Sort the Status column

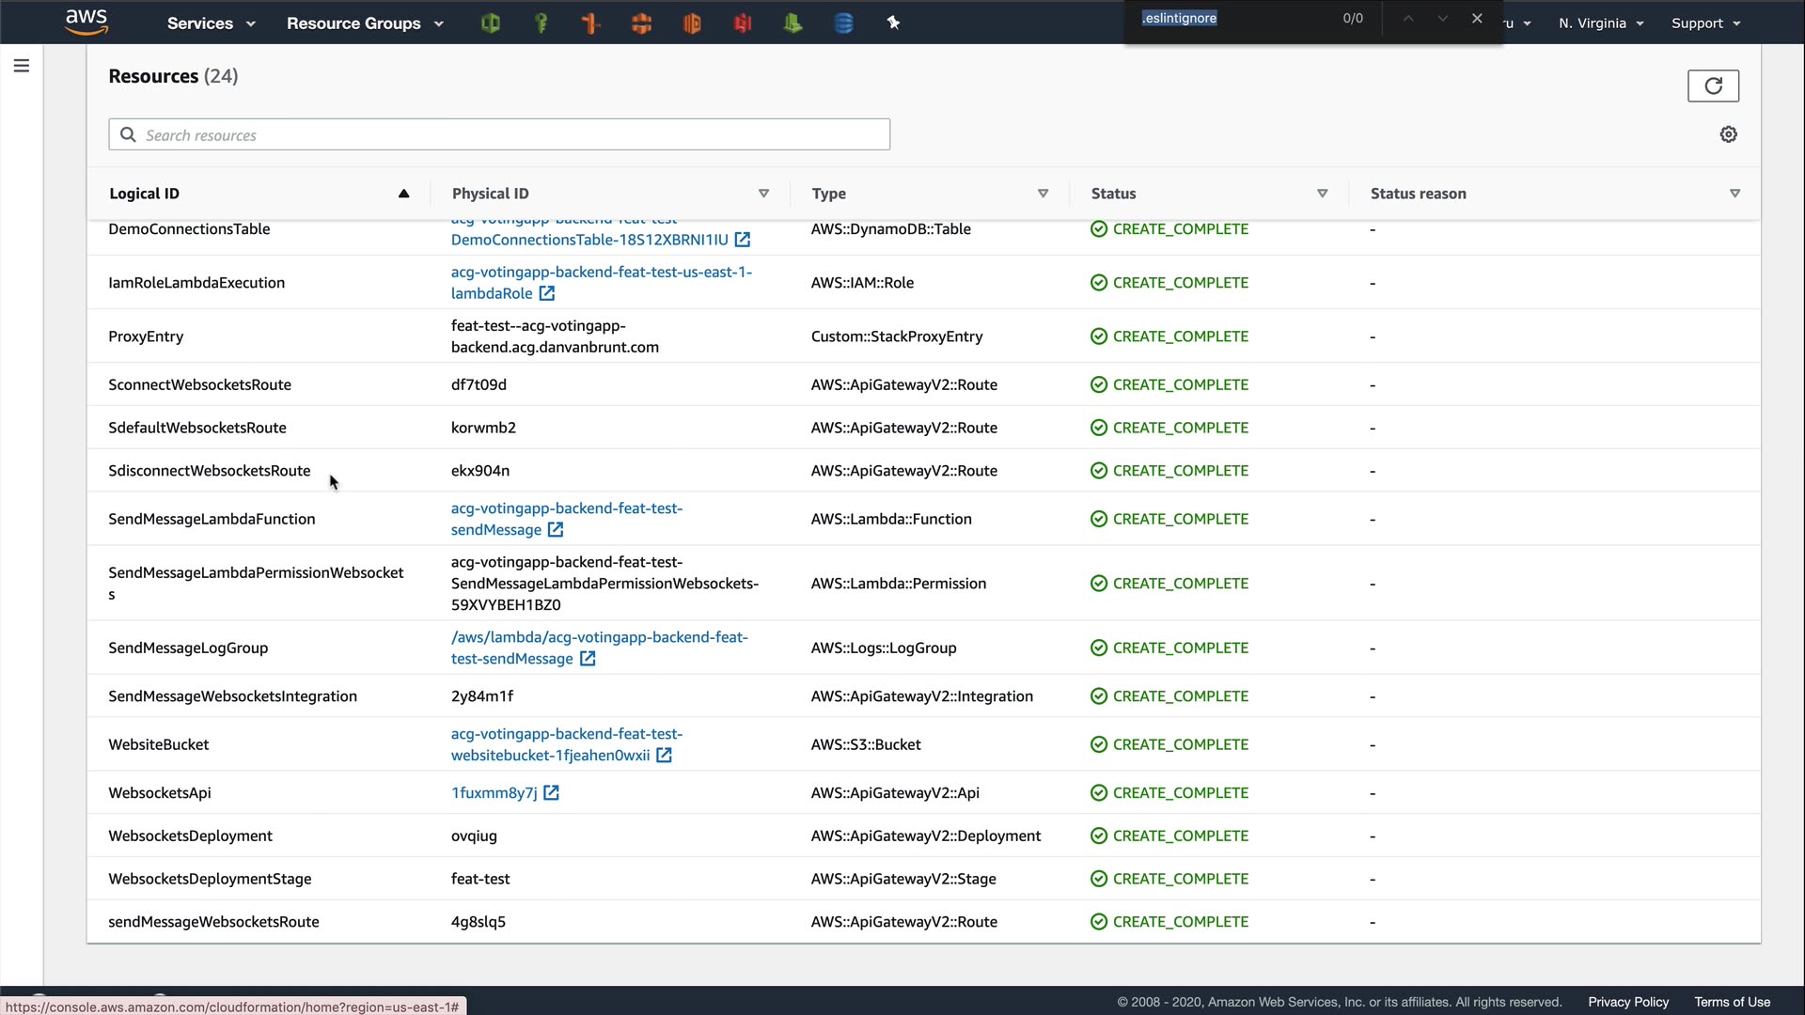point(1322,194)
